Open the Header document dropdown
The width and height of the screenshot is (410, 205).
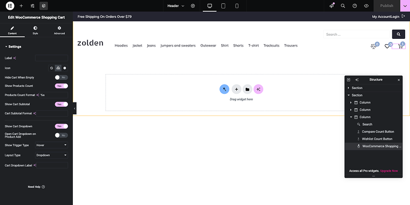click(x=176, y=6)
